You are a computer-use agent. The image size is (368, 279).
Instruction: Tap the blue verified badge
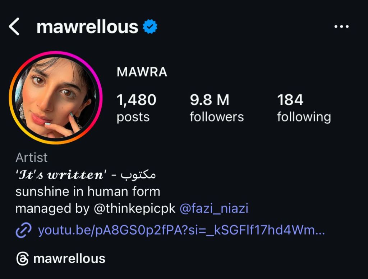150,27
